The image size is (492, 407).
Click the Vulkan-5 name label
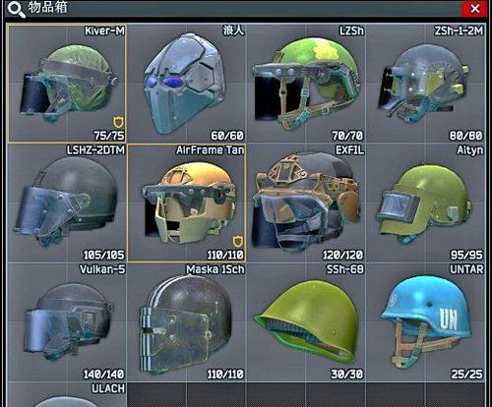pos(102,269)
